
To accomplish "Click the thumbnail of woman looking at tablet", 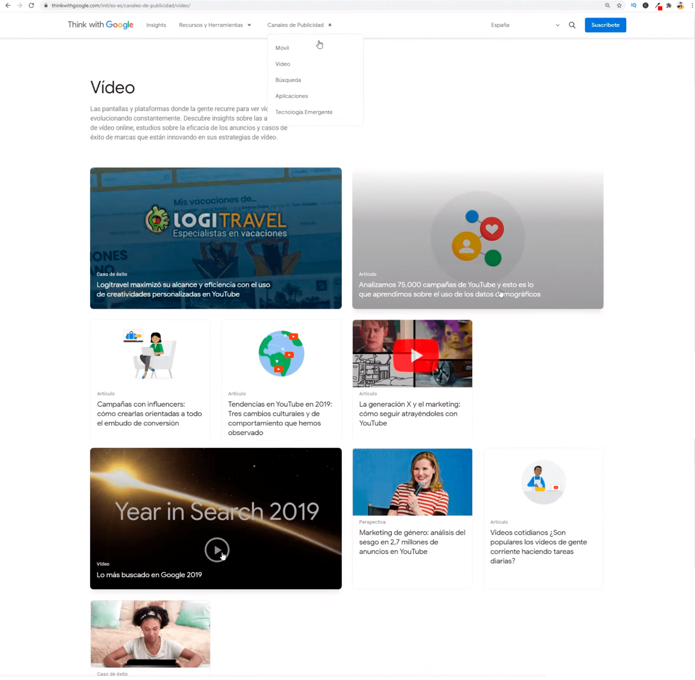I will coord(150,634).
